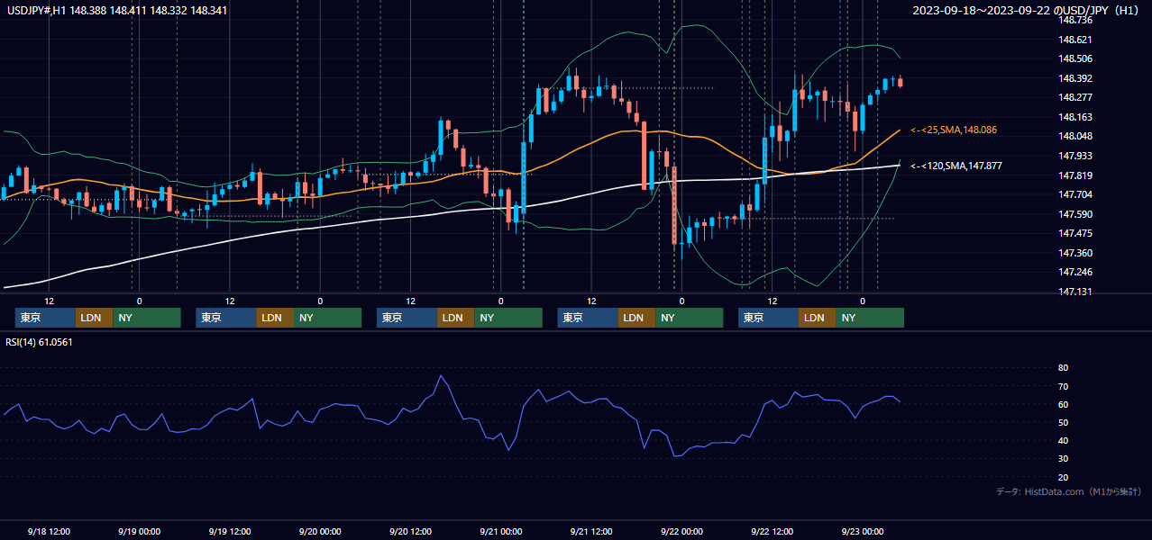Click RSI scale level 70
Screen dimensions: 1152x540
[x=1063, y=386]
